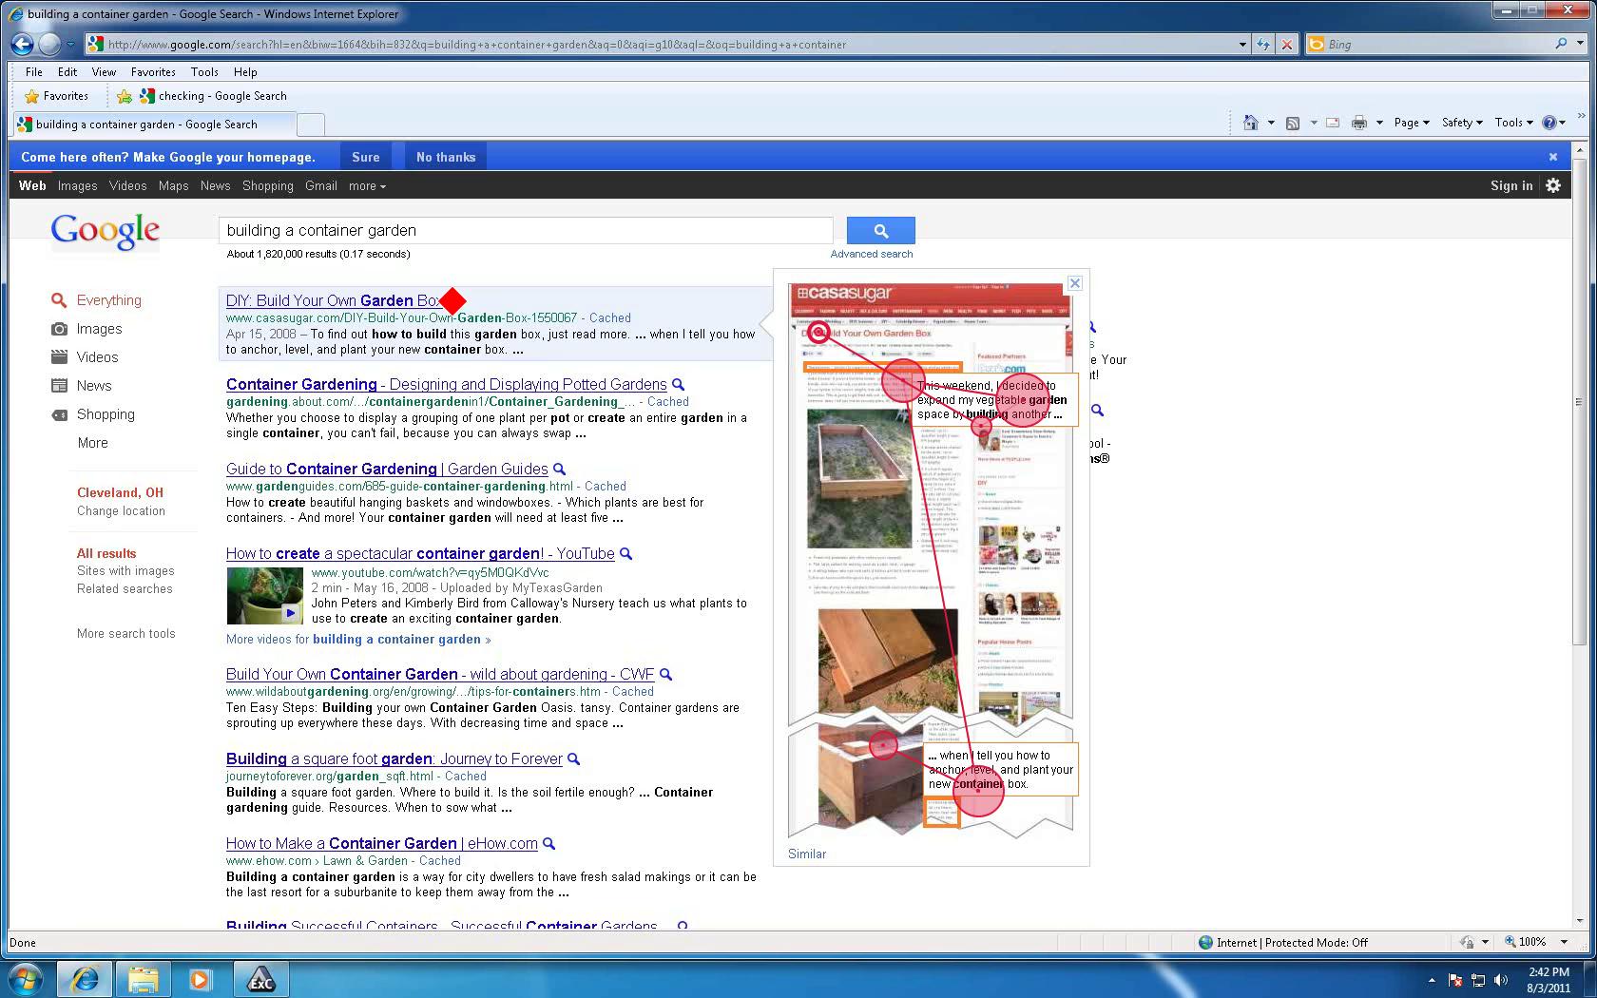The height and width of the screenshot is (998, 1597).
Task: Open 'DIY: Build Your Own Garden Box' result
Action: pos(334,300)
